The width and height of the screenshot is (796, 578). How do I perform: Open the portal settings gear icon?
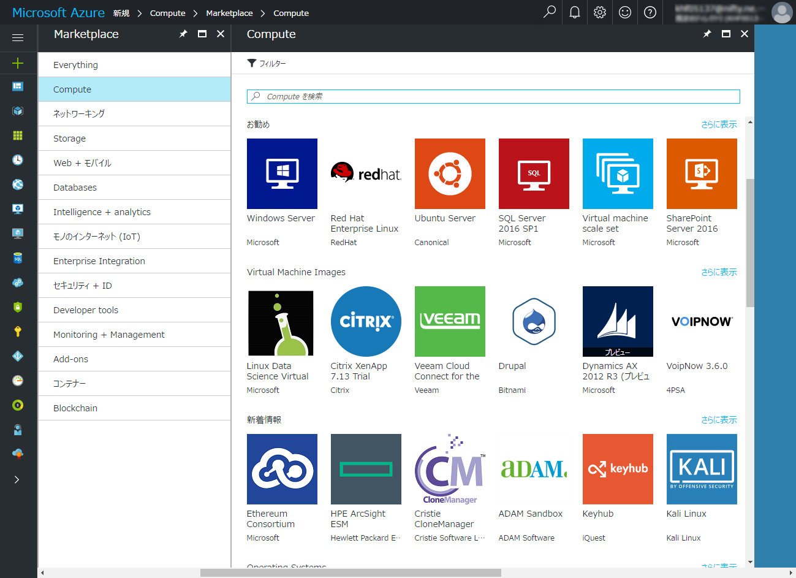pyautogui.click(x=599, y=12)
